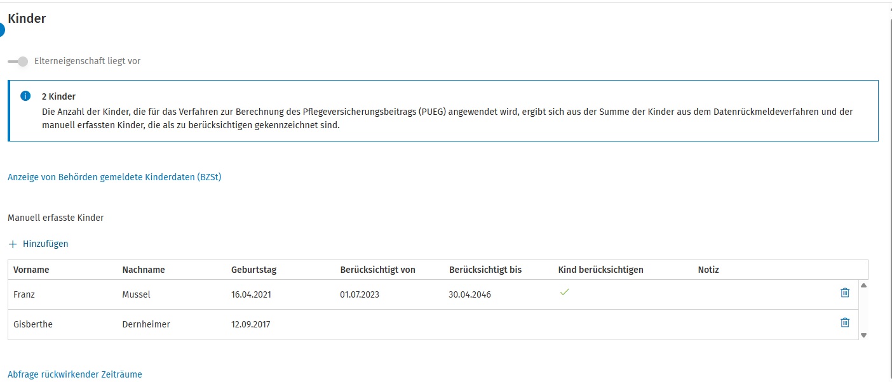
Task: Toggle the Elterneigenschaft liegt vor switch
Action: [x=18, y=62]
